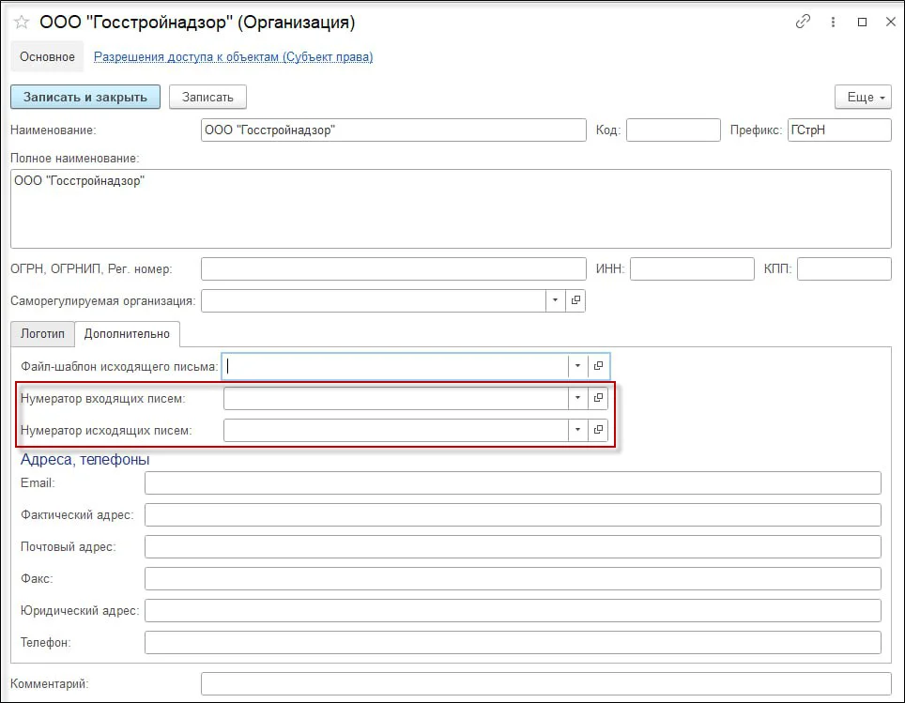Add organization to favorites with star icon
The width and height of the screenshot is (905, 703).
pos(22,23)
